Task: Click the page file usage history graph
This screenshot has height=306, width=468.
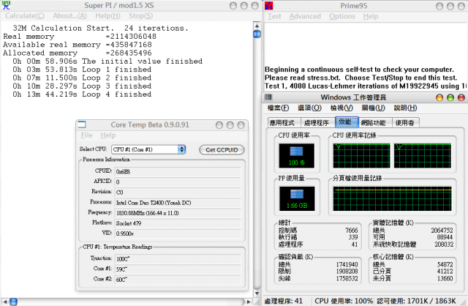Action: click(392, 198)
